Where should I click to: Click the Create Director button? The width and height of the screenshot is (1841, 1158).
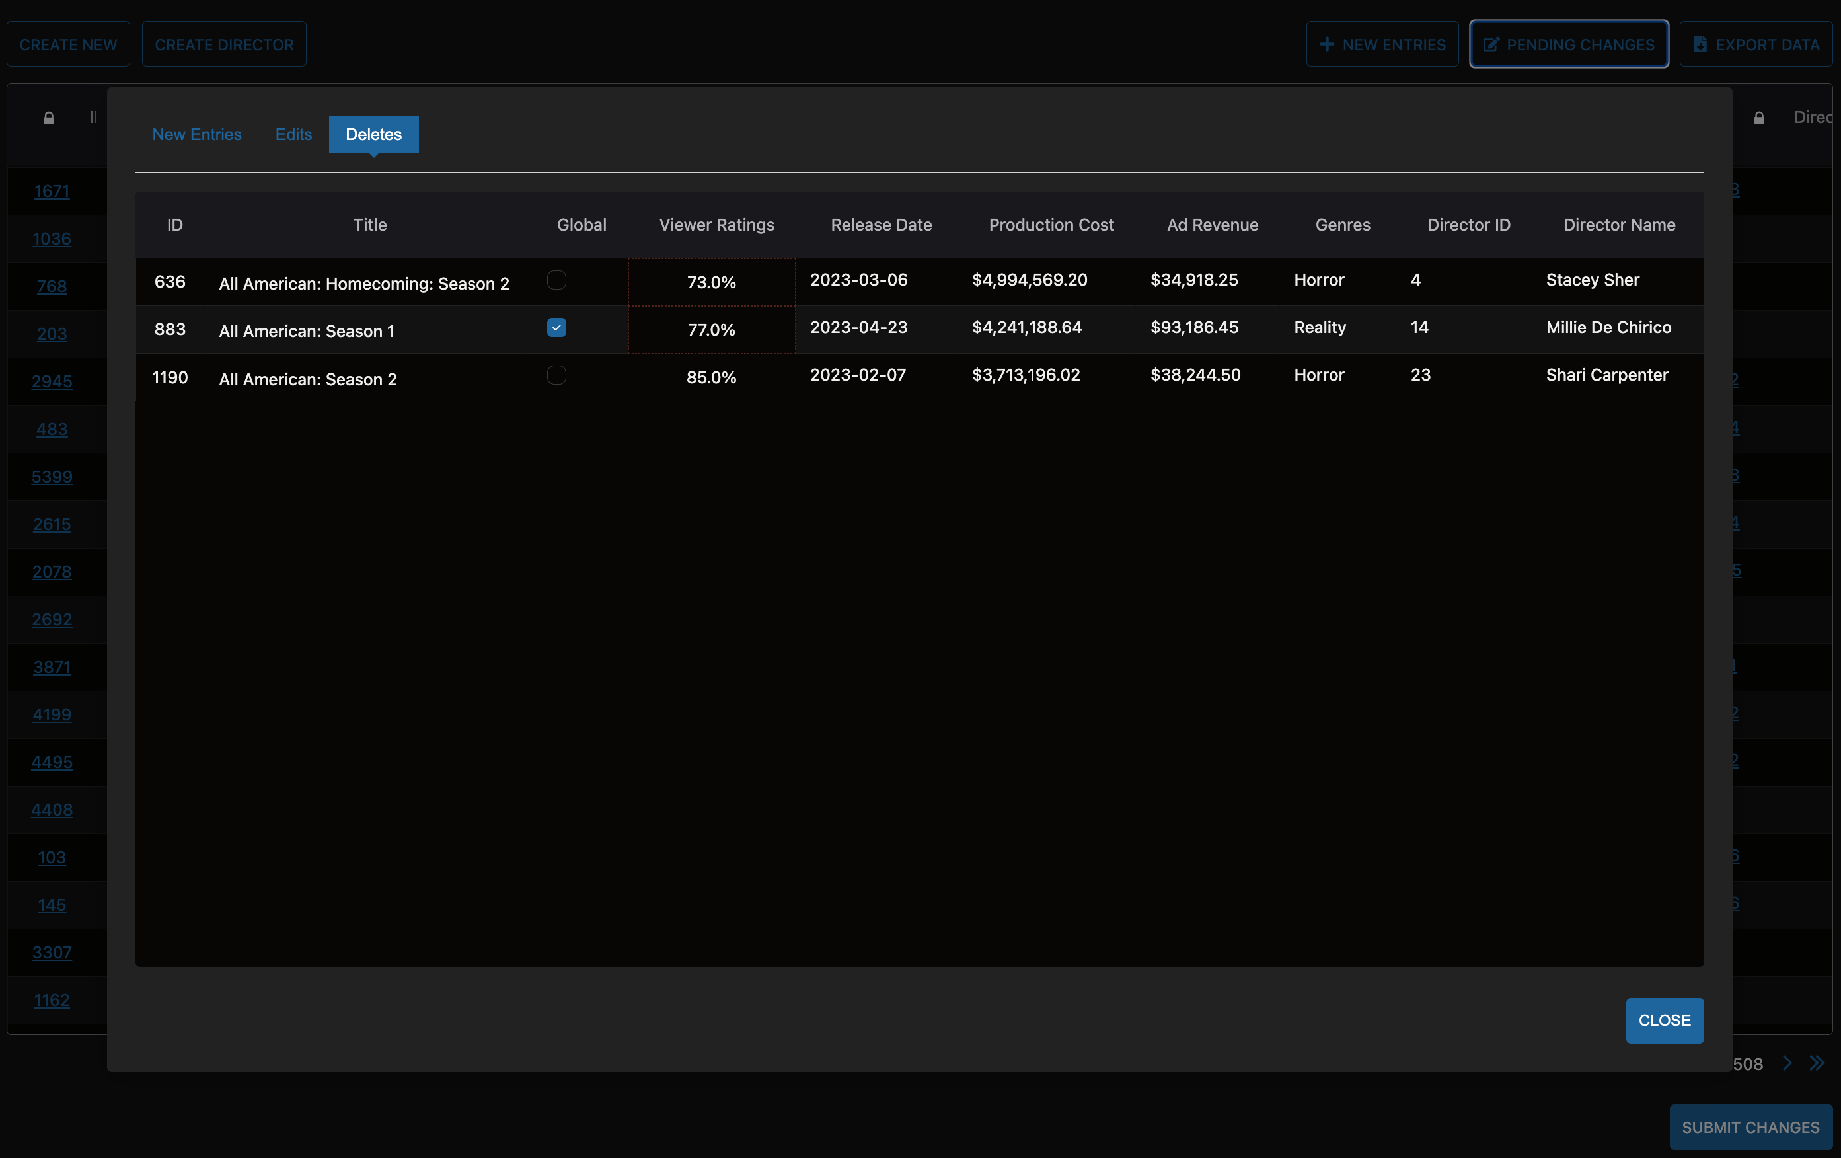(224, 44)
